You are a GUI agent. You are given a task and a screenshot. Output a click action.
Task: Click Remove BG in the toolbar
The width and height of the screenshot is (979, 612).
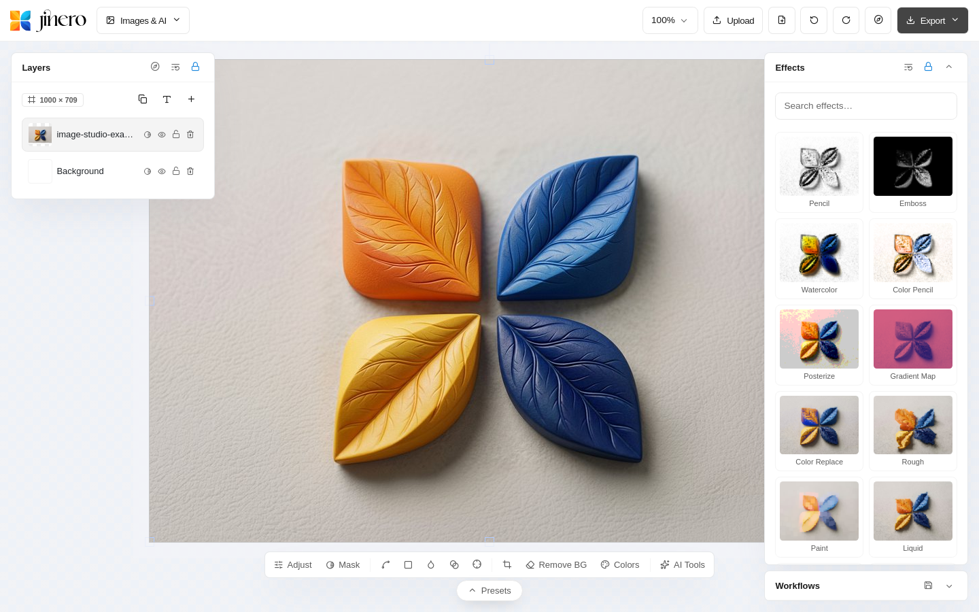coord(556,565)
